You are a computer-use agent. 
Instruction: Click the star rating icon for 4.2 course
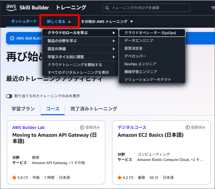[120, 178]
